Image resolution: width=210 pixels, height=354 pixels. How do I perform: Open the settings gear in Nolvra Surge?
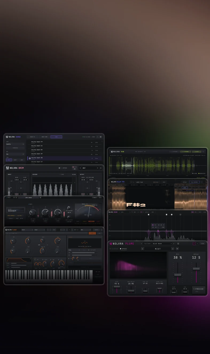101,137
